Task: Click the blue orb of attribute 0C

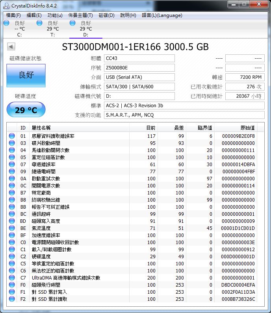Action: 12,186
